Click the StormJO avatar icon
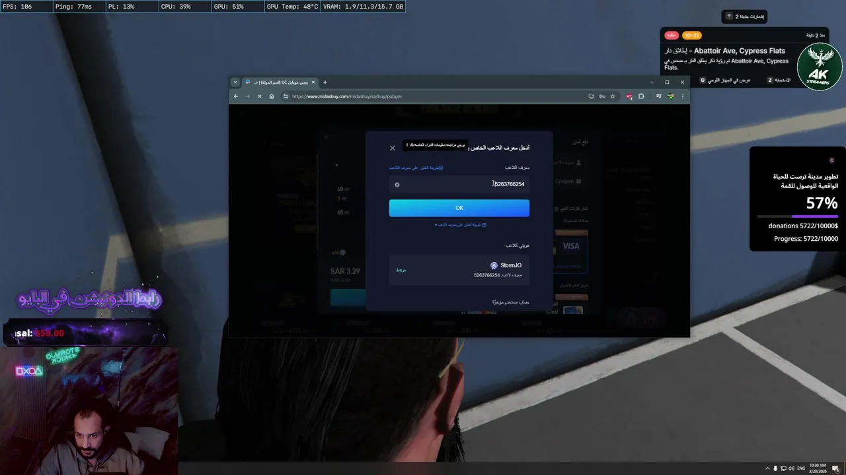The height and width of the screenshot is (475, 846). coord(494,265)
